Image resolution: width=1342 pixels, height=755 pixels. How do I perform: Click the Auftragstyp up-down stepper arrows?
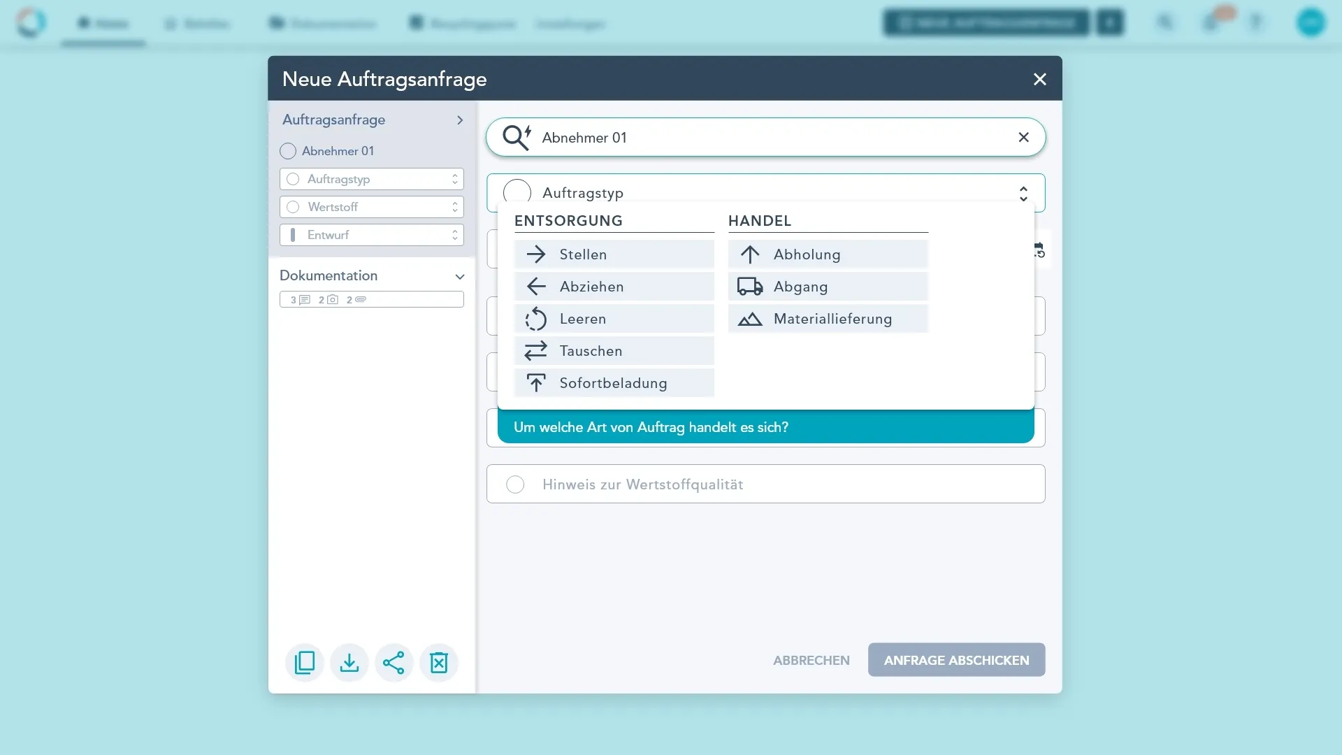[x=1023, y=194]
